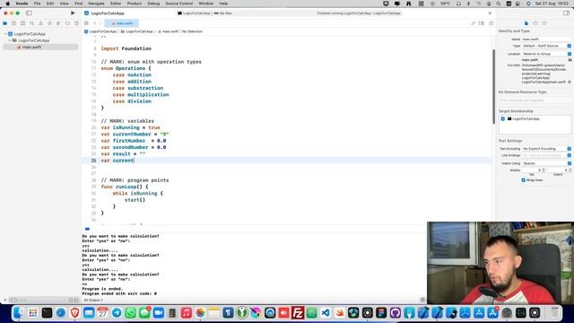Add new file with navigator plus button
This screenshot has height=323, width=574.
pos(5,300)
